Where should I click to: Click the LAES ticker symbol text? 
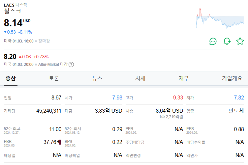[9, 5]
